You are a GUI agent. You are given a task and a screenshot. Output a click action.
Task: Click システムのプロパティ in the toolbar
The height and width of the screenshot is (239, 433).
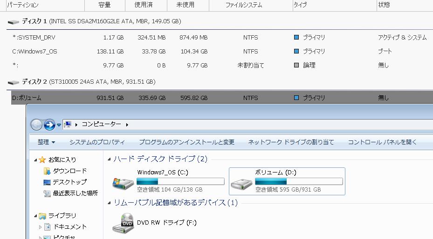coord(97,142)
